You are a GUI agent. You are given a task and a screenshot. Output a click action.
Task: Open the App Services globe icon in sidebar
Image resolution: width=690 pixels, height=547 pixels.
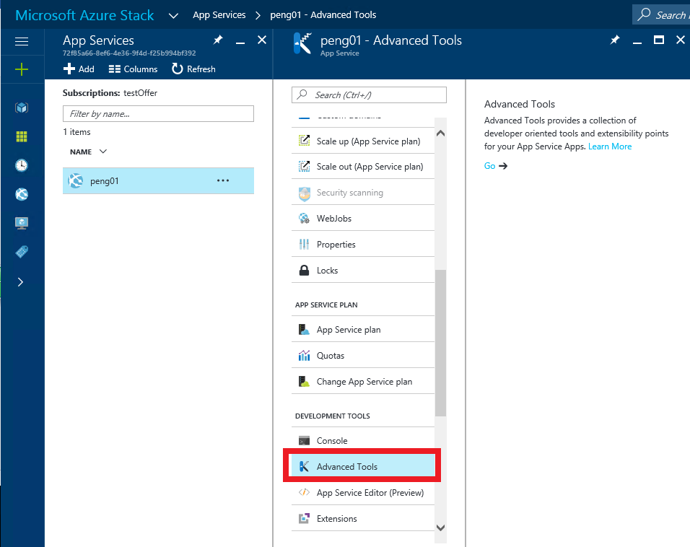click(22, 194)
